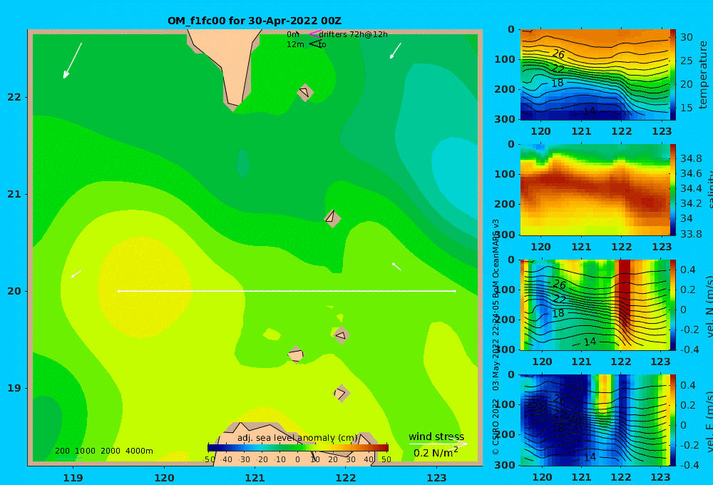
Task: Click the sea level anomaly colorbar
Action: point(298,448)
